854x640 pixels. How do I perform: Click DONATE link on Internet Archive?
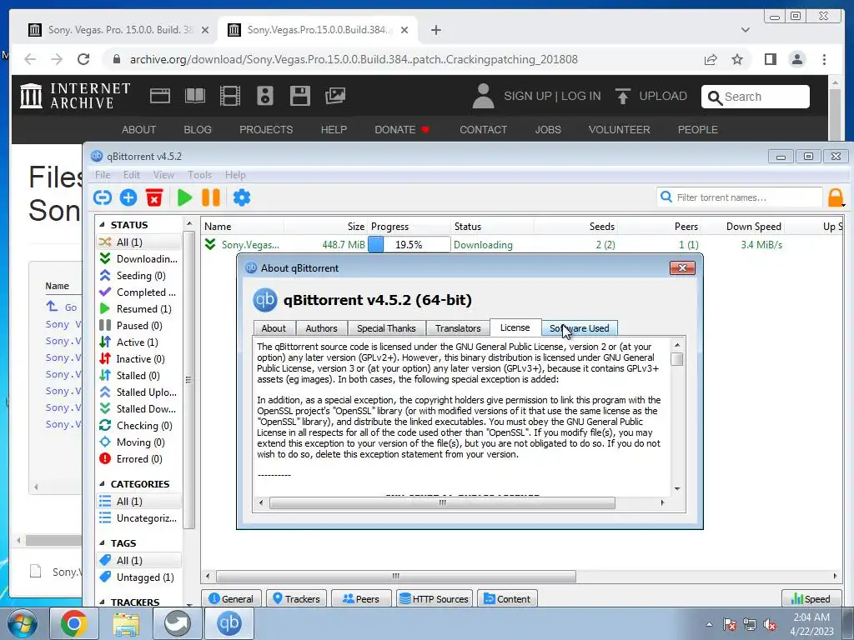point(402,129)
